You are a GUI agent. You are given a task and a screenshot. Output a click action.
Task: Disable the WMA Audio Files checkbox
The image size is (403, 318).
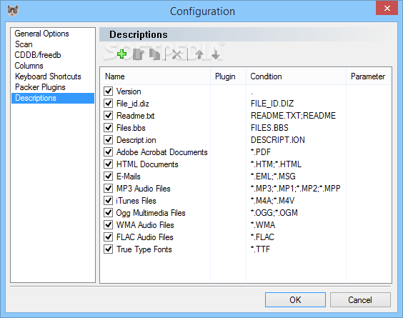click(108, 224)
